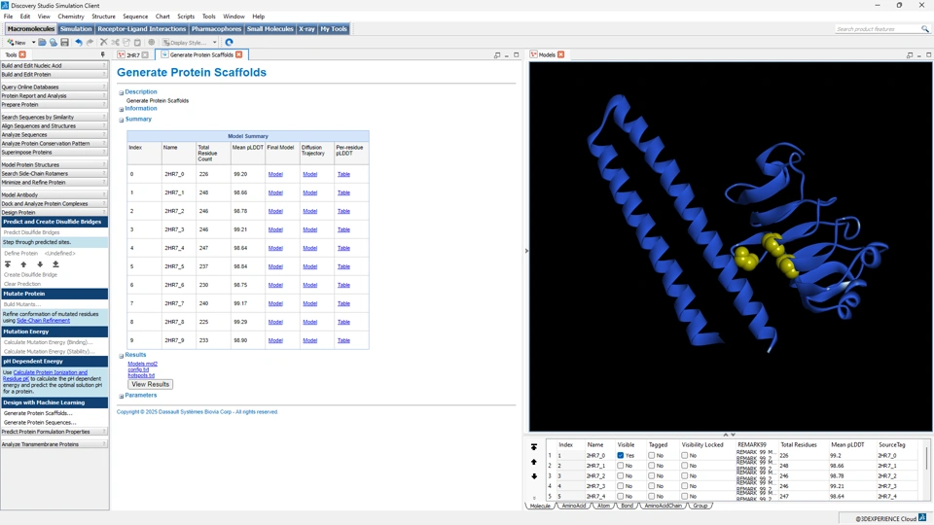Expand Model Antibody tool group
Image resolution: width=934 pixels, height=525 pixels.
pyautogui.click(x=54, y=194)
